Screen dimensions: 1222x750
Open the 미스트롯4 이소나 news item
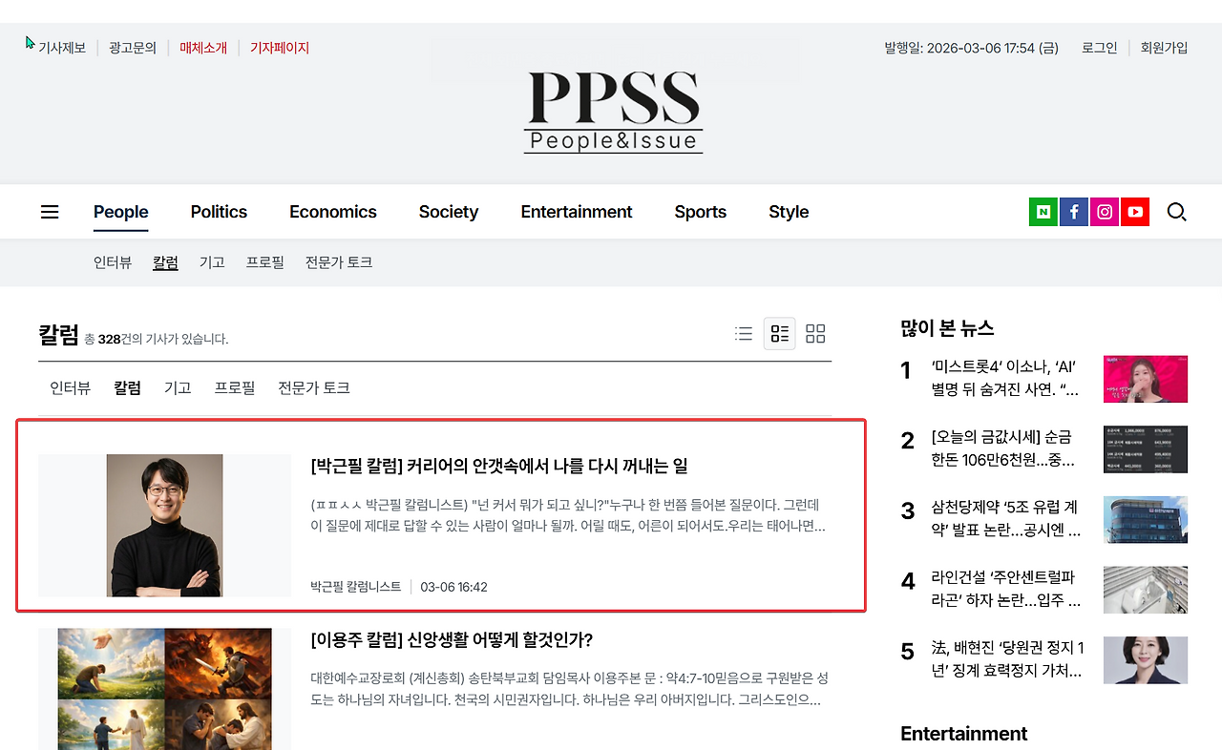coord(1006,379)
